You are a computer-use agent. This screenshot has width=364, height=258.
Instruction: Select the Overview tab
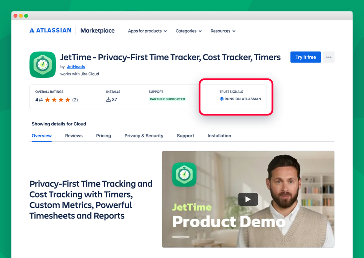[42, 136]
